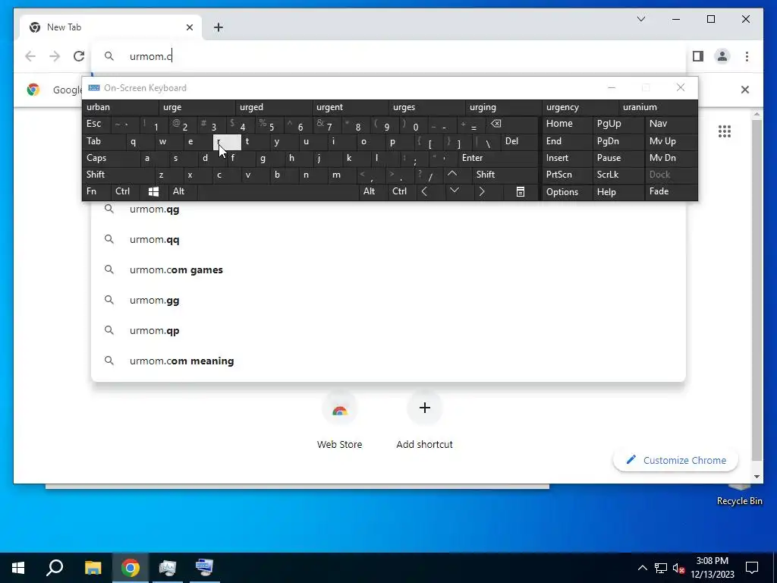The image size is (777, 583).
Task: Select suggestion 'urmom.com games'
Action: [388, 269]
